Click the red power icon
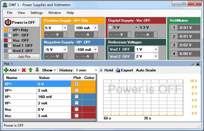Viewport: 204px width, 131px height. (x=8, y=22)
